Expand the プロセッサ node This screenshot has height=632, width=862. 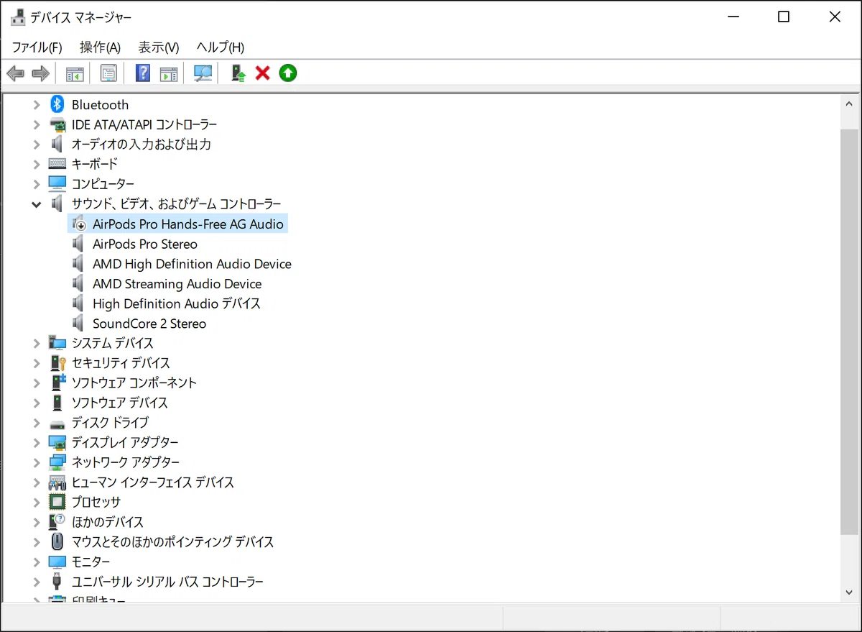coord(36,502)
